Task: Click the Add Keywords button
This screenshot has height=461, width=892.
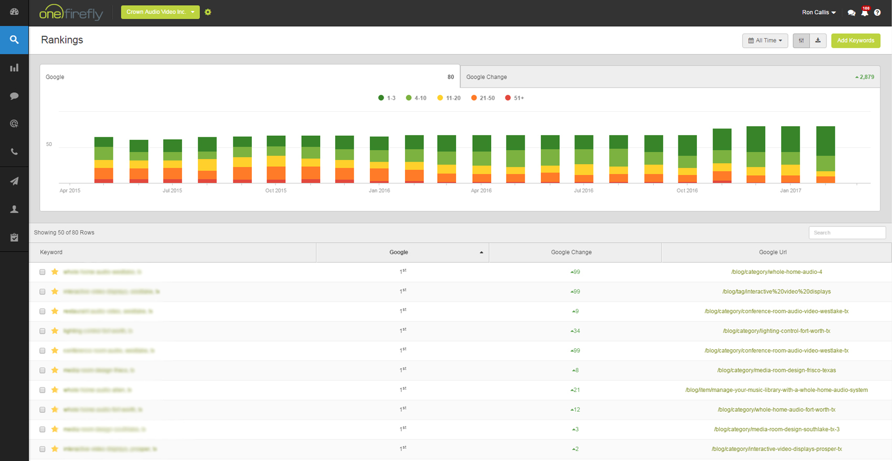Action: point(855,40)
